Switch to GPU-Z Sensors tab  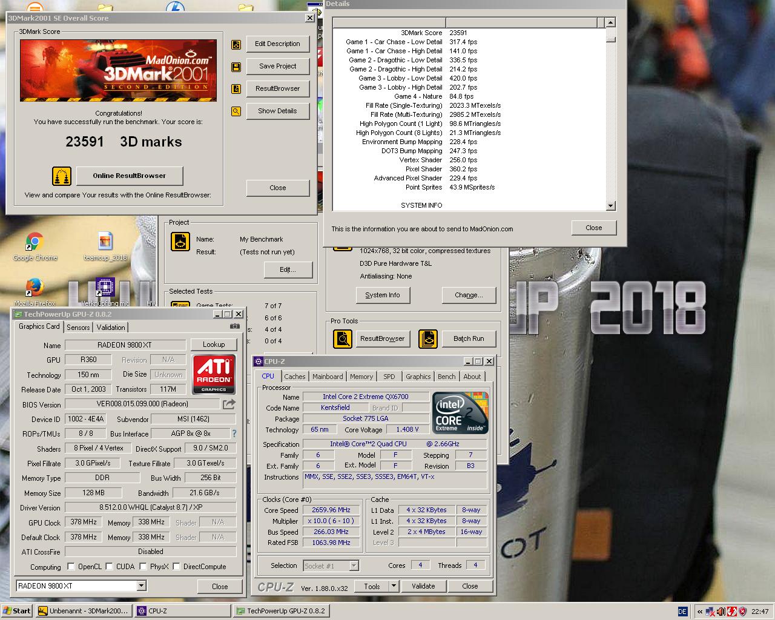point(78,328)
